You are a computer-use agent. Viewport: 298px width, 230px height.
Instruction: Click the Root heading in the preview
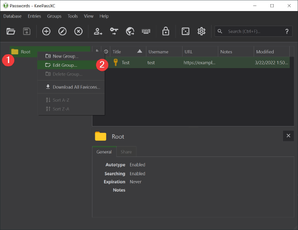pos(118,137)
